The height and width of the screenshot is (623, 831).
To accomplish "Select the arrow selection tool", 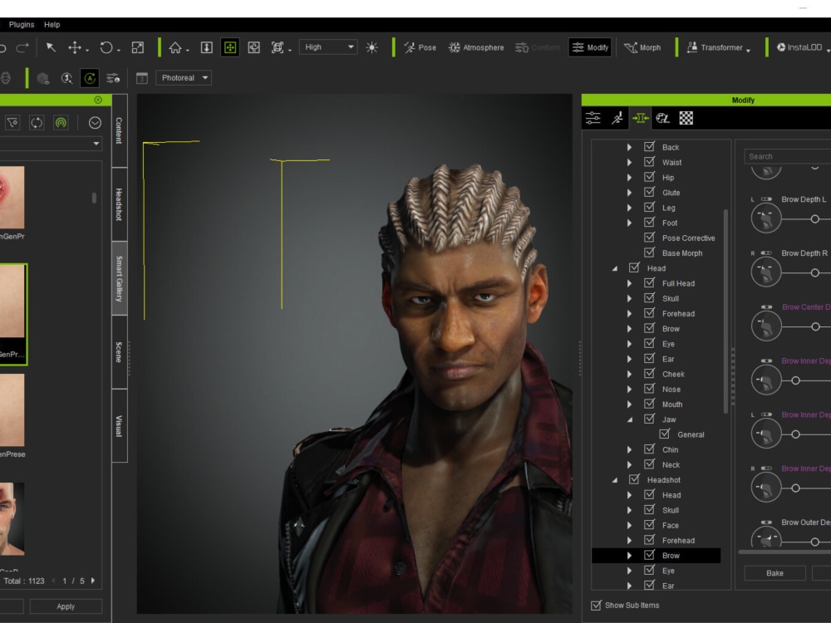I will pos(51,47).
